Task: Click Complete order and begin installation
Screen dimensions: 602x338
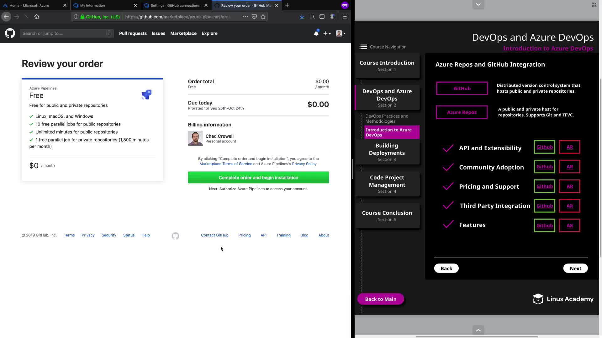Action: pos(258,177)
